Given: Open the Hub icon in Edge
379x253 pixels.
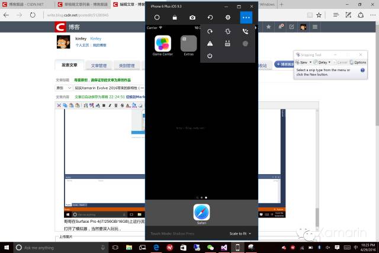Looking at the screenshot, I should point(336,15).
